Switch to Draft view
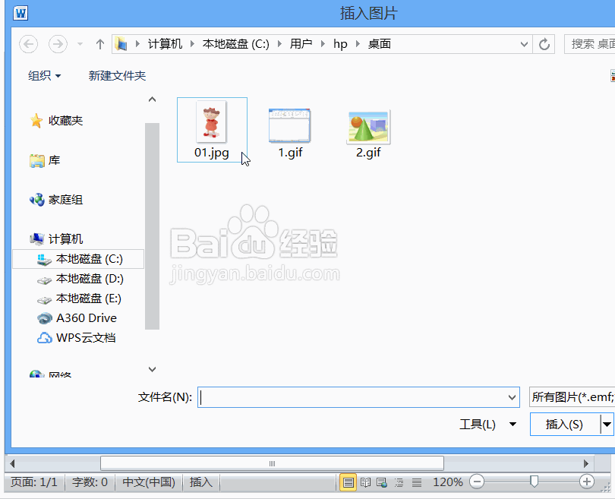The image size is (615, 499). click(x=417, y=482)
